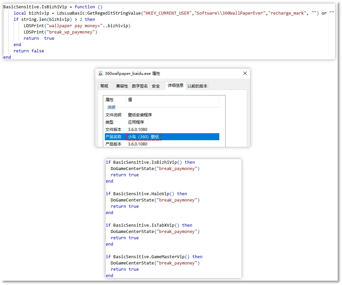This screenshot has height=285, width=342.
Task: Select the 数字签名 tab
Action: pos(140,86)
